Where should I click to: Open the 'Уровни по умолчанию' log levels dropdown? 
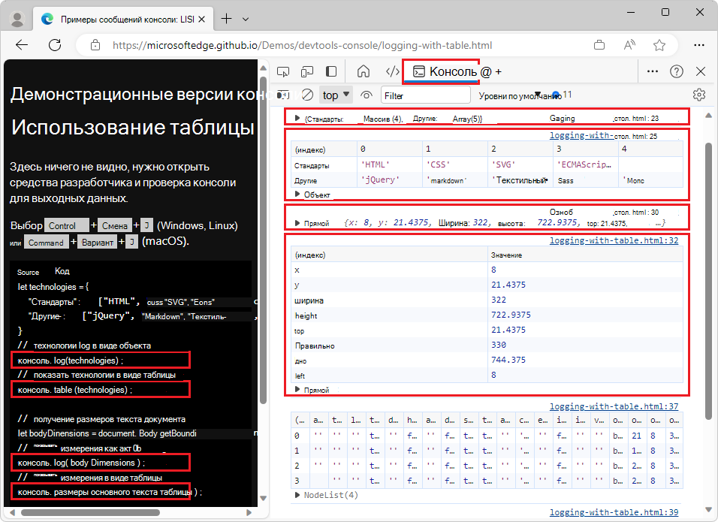[518, 95]
